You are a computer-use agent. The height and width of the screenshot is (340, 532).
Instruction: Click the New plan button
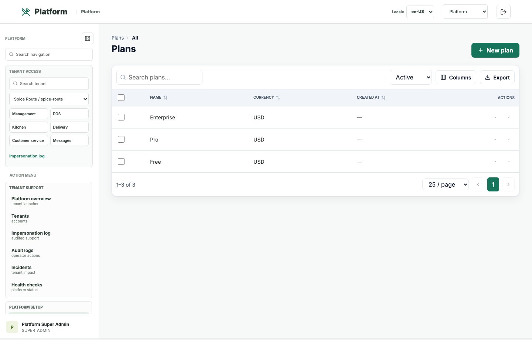click(495, 50)
